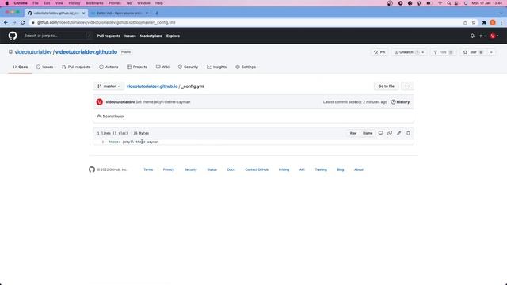Click the Wi-Fi icon in menu bar
This screenshot has height=285, width=507.
[x=440, y=3]
